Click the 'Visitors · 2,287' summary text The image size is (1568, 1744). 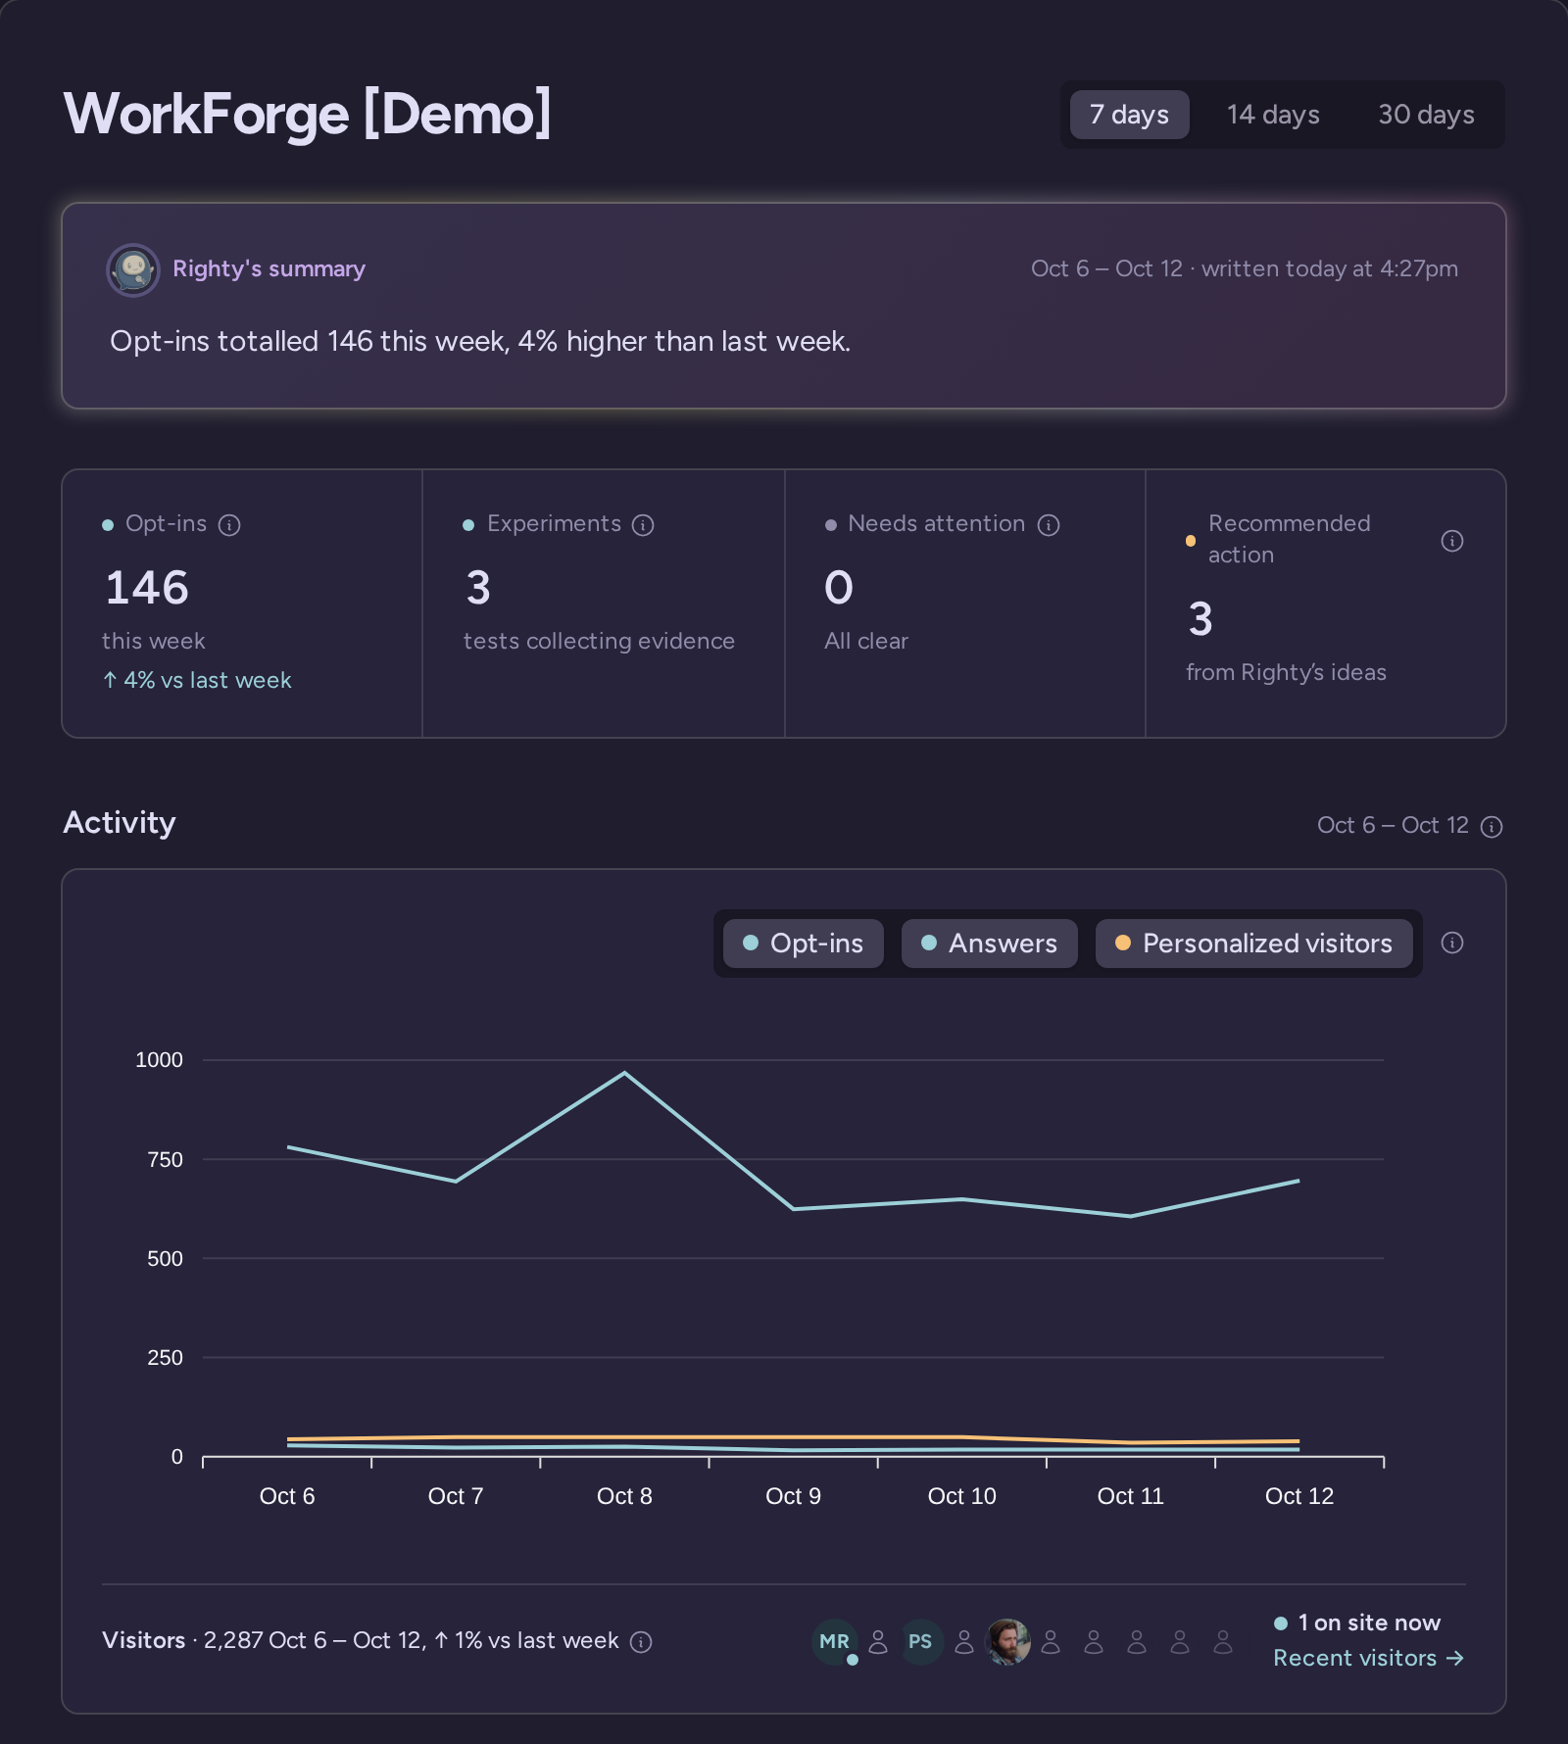coord(361,1640)
